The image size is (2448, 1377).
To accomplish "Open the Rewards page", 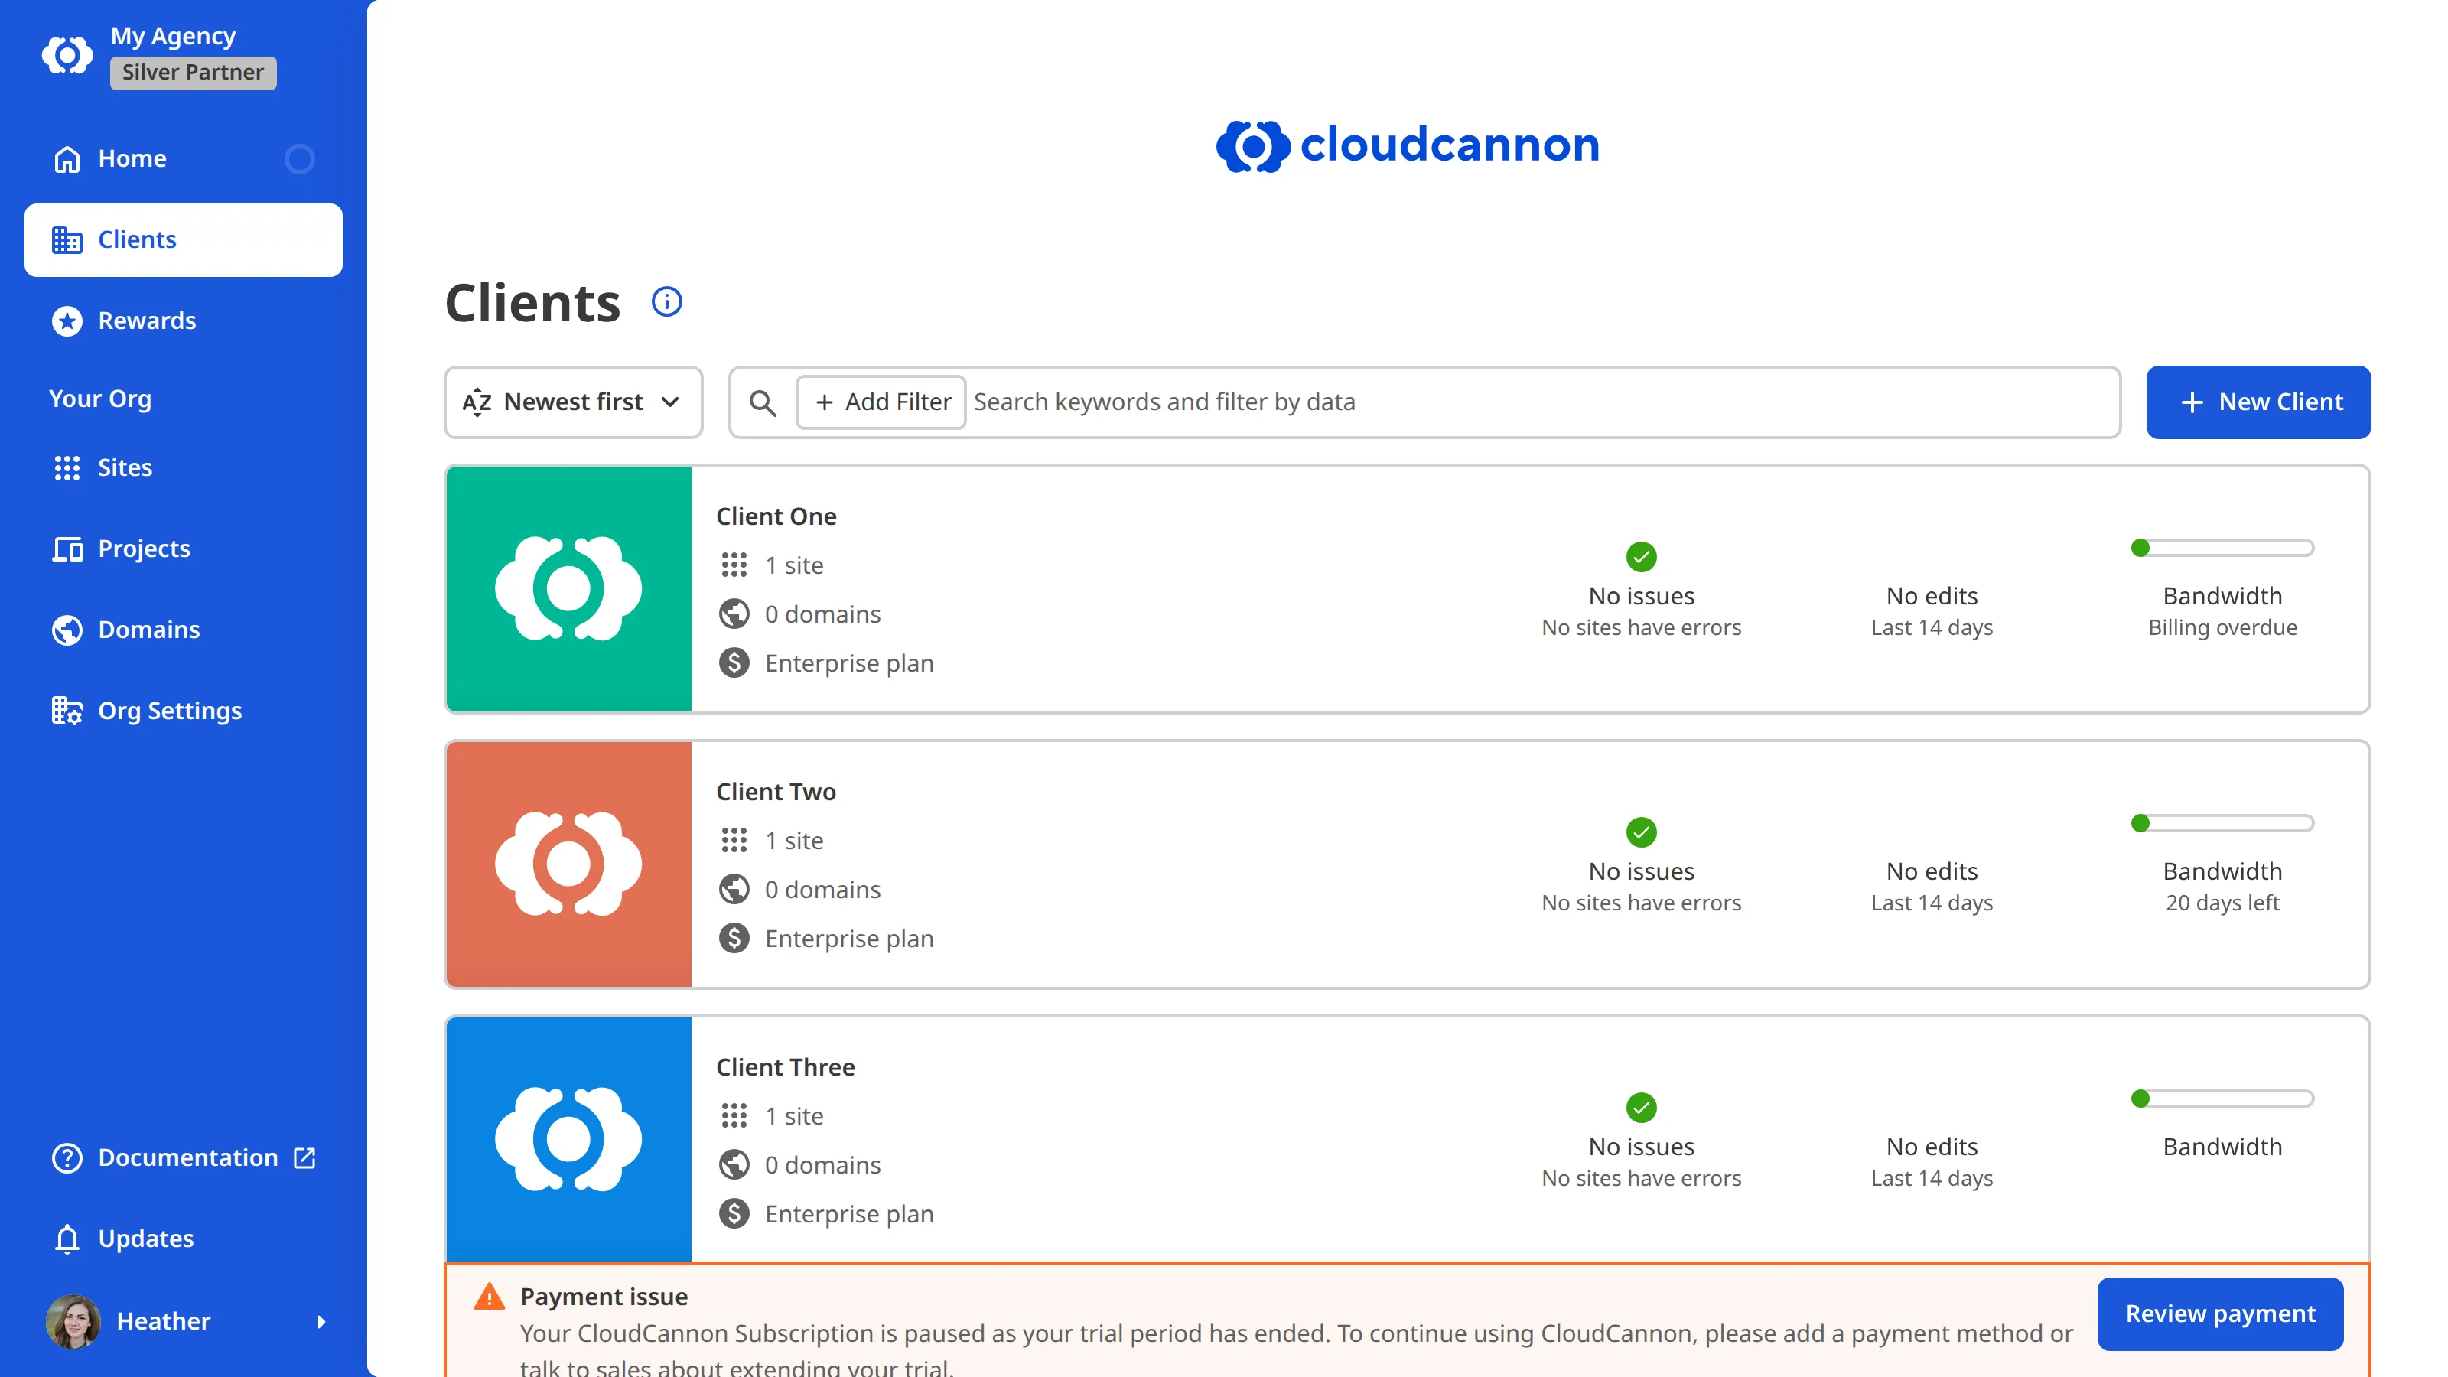I will [184, 321].
